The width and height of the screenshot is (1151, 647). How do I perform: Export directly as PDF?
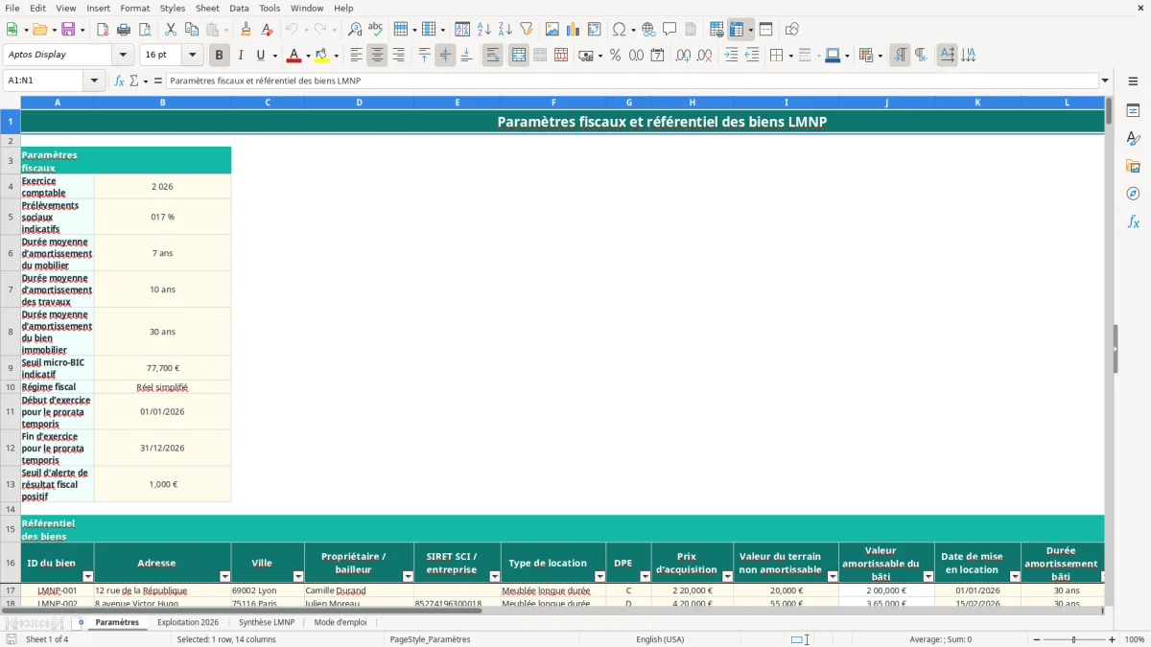pyautogui.click(x=102, y=30)
